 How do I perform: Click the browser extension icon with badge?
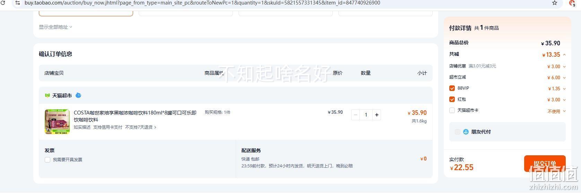[572, 3]
